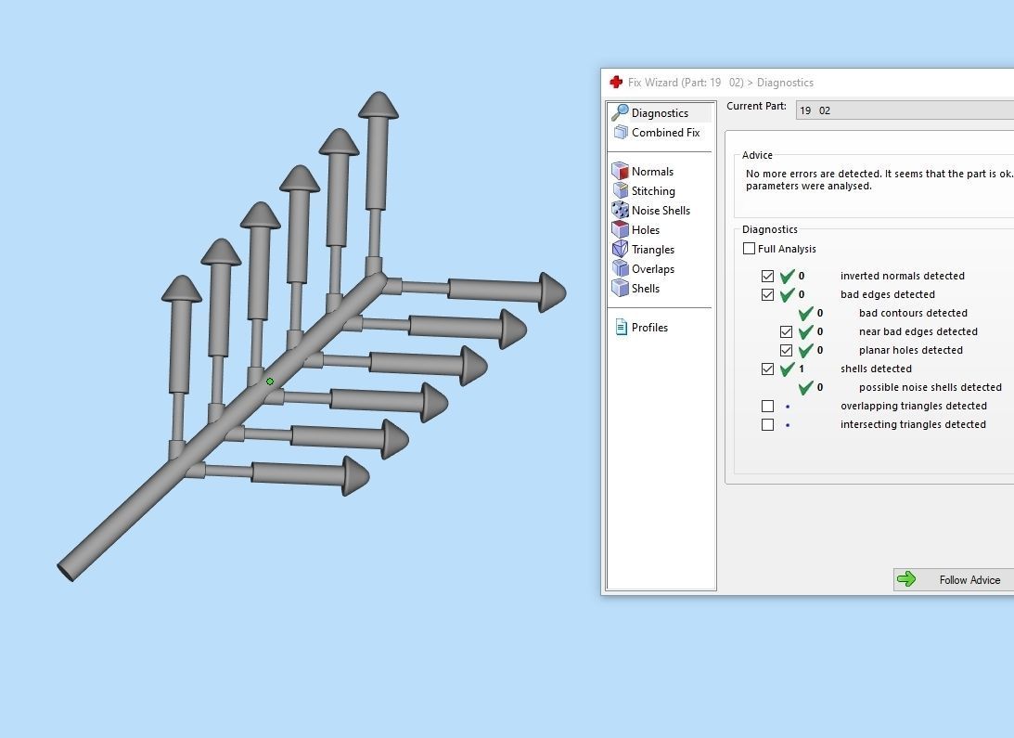Viewport: 1014px width, 738px height.
Task: Select the Holes cube icon
Action: pyautogui.click(x=620, y=229)
